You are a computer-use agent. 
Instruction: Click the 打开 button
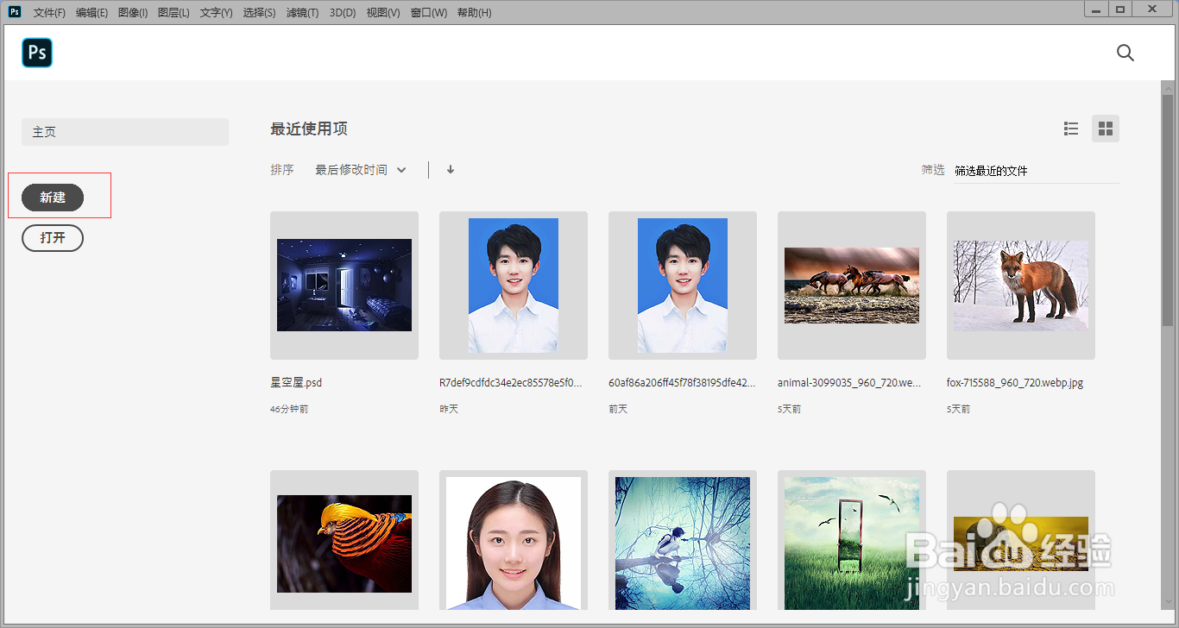[52, 238]
